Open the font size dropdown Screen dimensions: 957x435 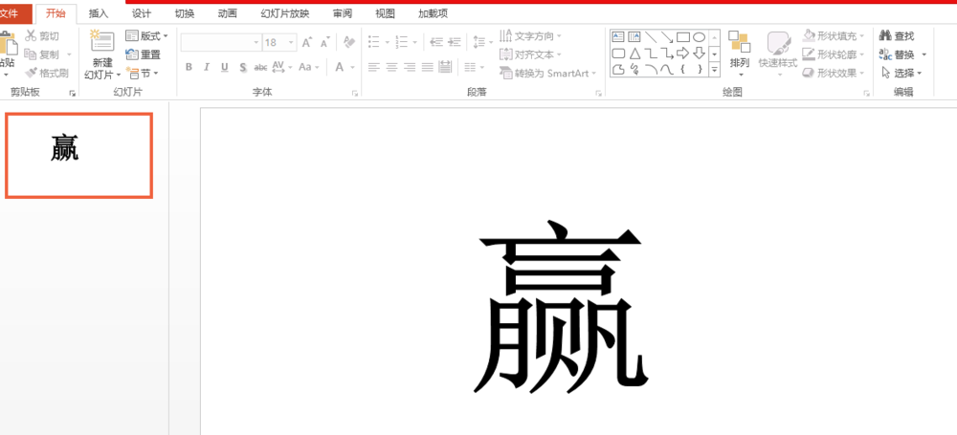click(292, 43)
